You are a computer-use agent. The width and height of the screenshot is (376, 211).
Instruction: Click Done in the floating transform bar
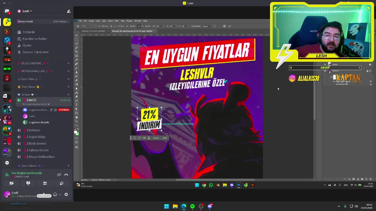point(165,138)
